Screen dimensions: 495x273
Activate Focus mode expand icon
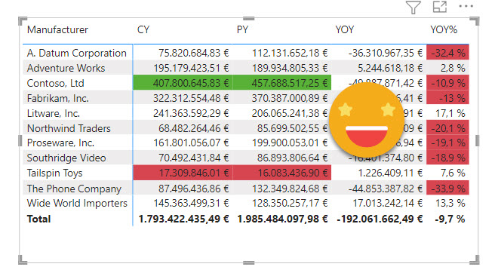(x=440, y=7)
